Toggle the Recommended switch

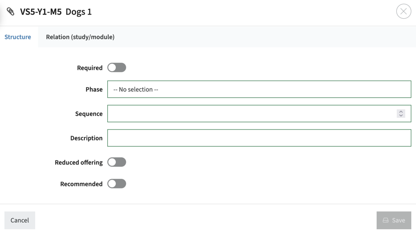coord(117,184)
